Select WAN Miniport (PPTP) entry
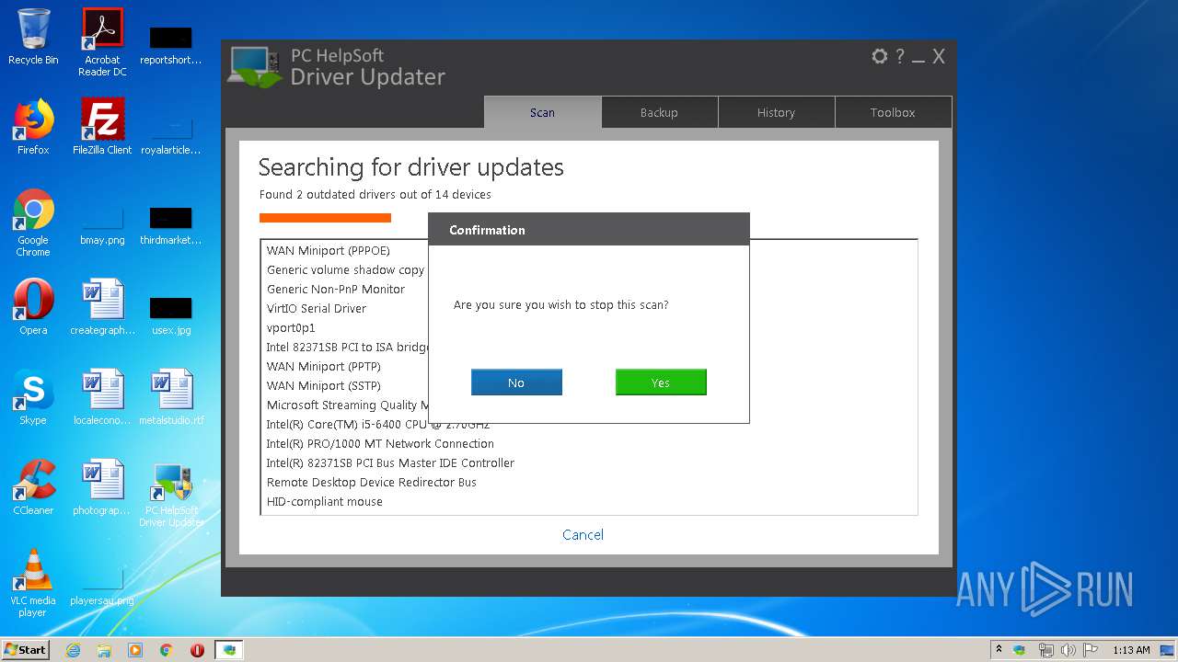 324,366
